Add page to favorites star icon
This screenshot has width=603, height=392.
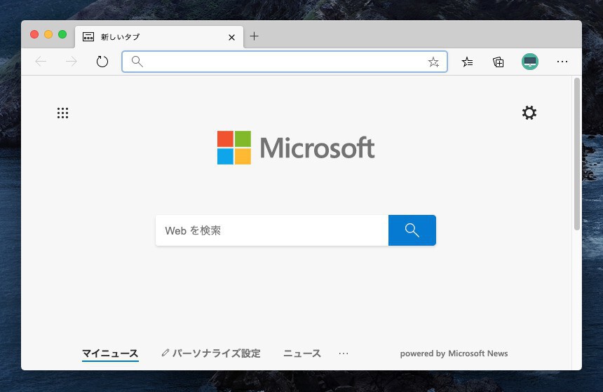pyautogui.click(x=433, y=62)
